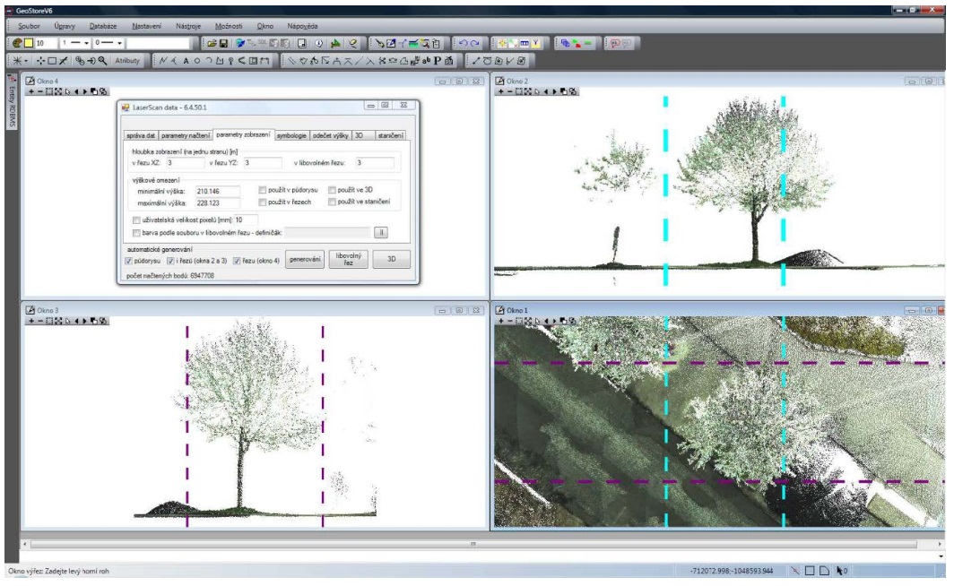Image resolution: width=954 pixels, height=586 pixels.
Task: Enable 'uživatelská velikost pixelů' checkbox
Action: point(136,220)
